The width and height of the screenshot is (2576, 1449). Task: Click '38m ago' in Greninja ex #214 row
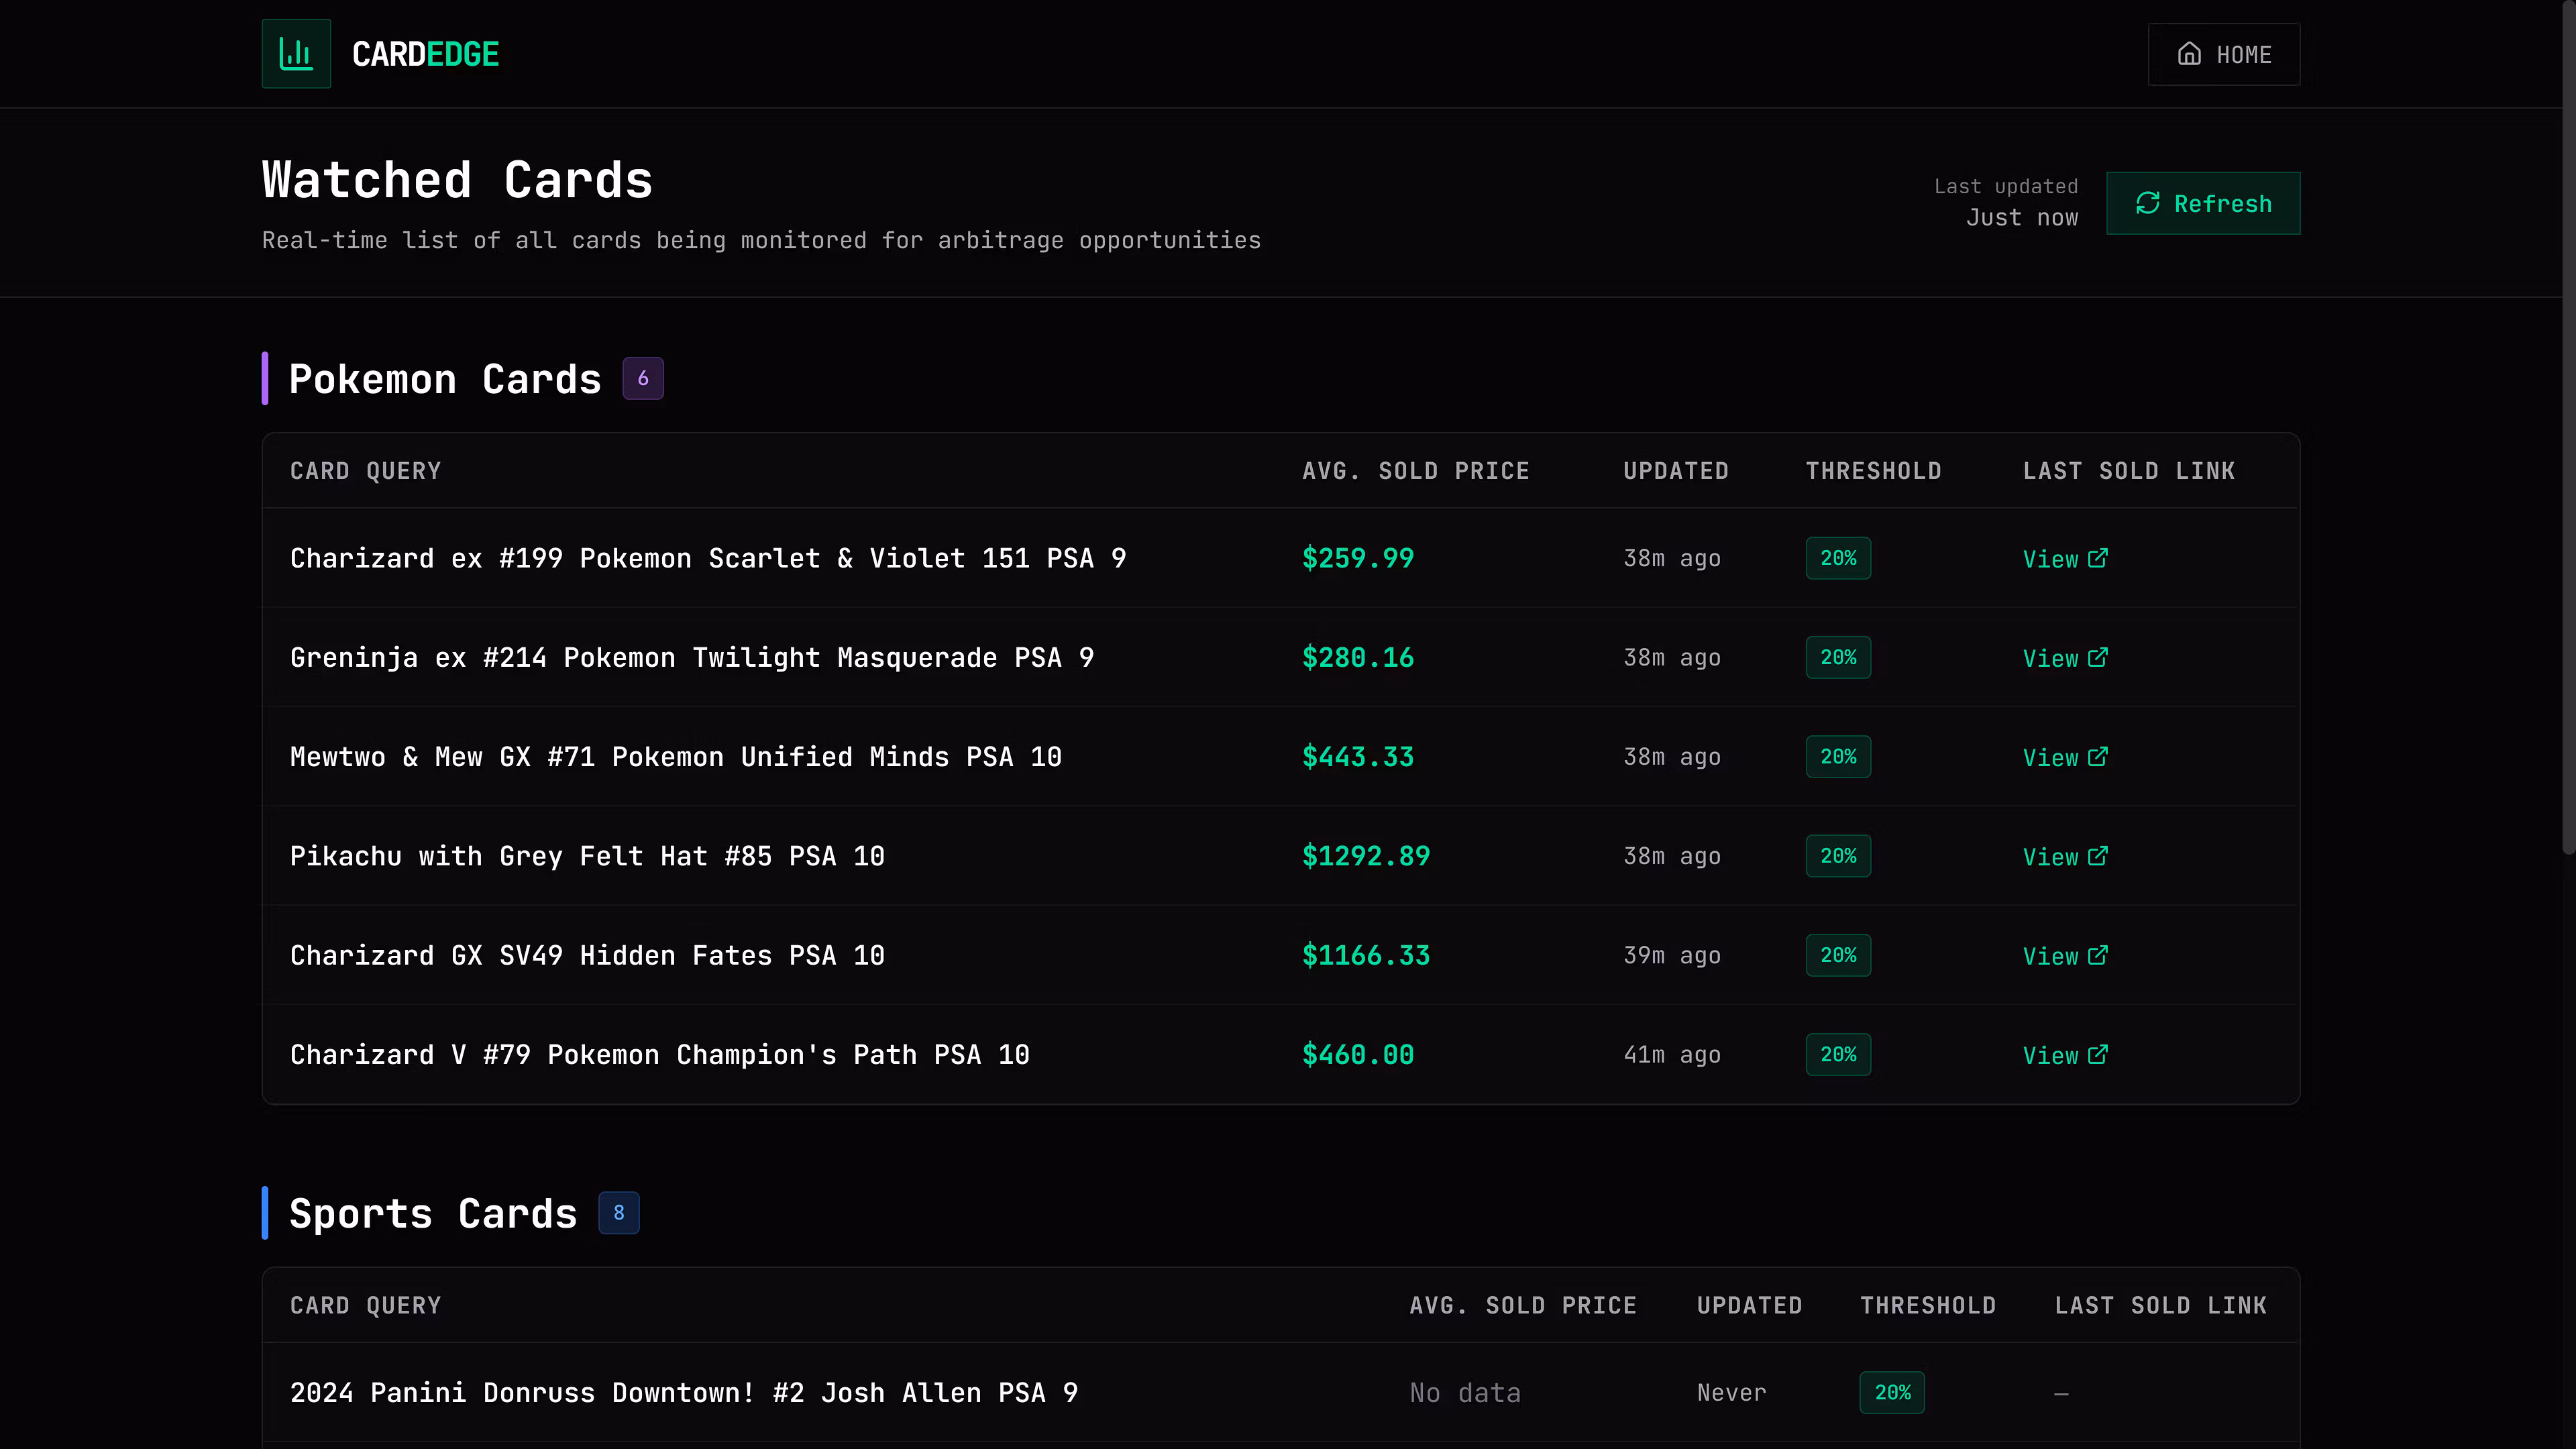[x=1672, y=657]
